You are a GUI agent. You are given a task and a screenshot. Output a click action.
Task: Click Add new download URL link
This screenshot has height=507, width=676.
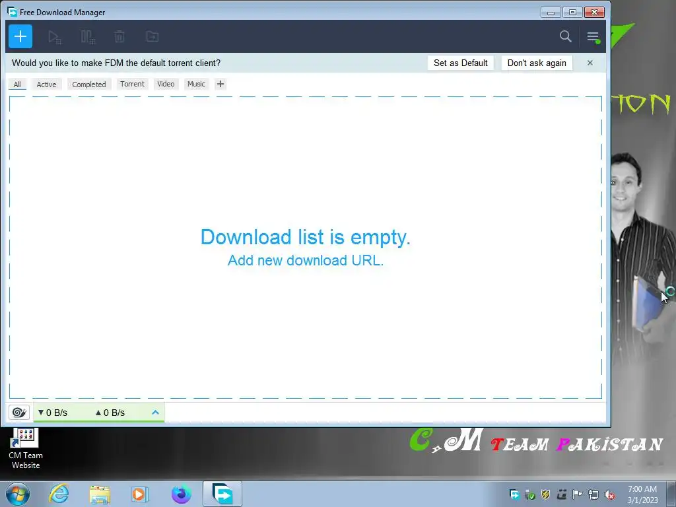[x=305, y=260]
